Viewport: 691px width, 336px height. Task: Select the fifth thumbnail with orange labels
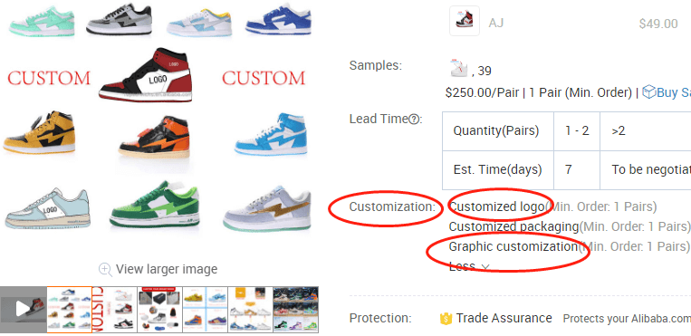click(x=250, y=309)
